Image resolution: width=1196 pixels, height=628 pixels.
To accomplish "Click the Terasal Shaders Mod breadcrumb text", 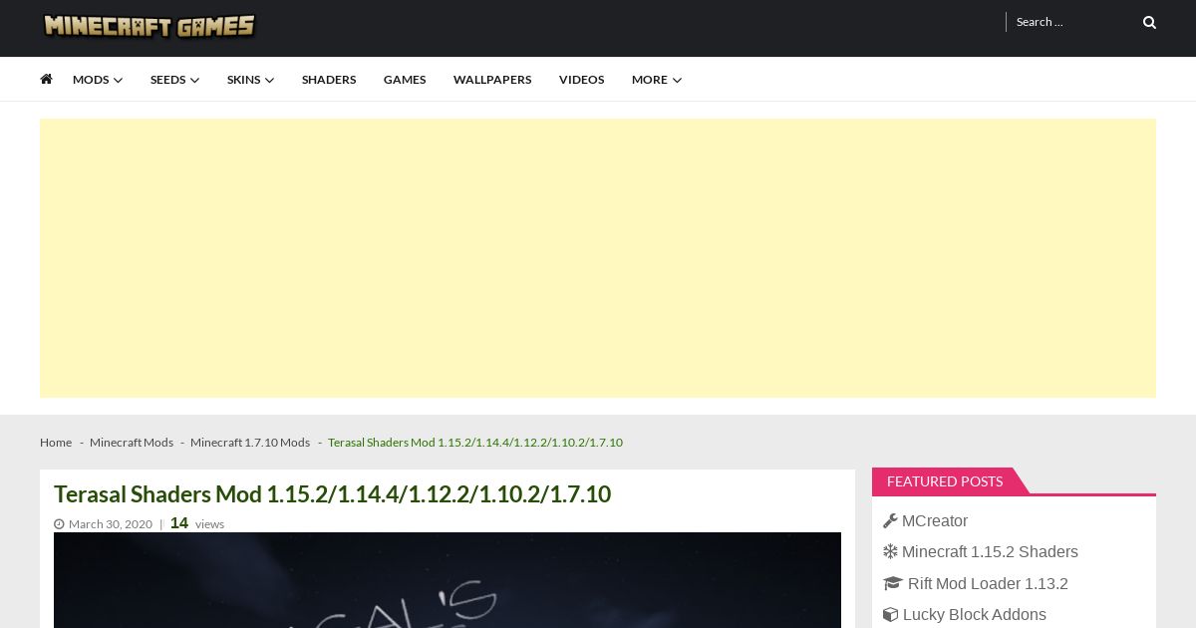I will [x=475, y=443].
